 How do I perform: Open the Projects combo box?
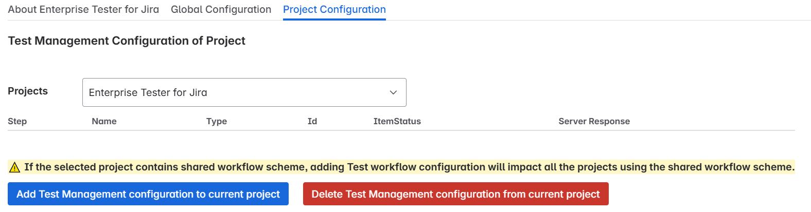244,92
